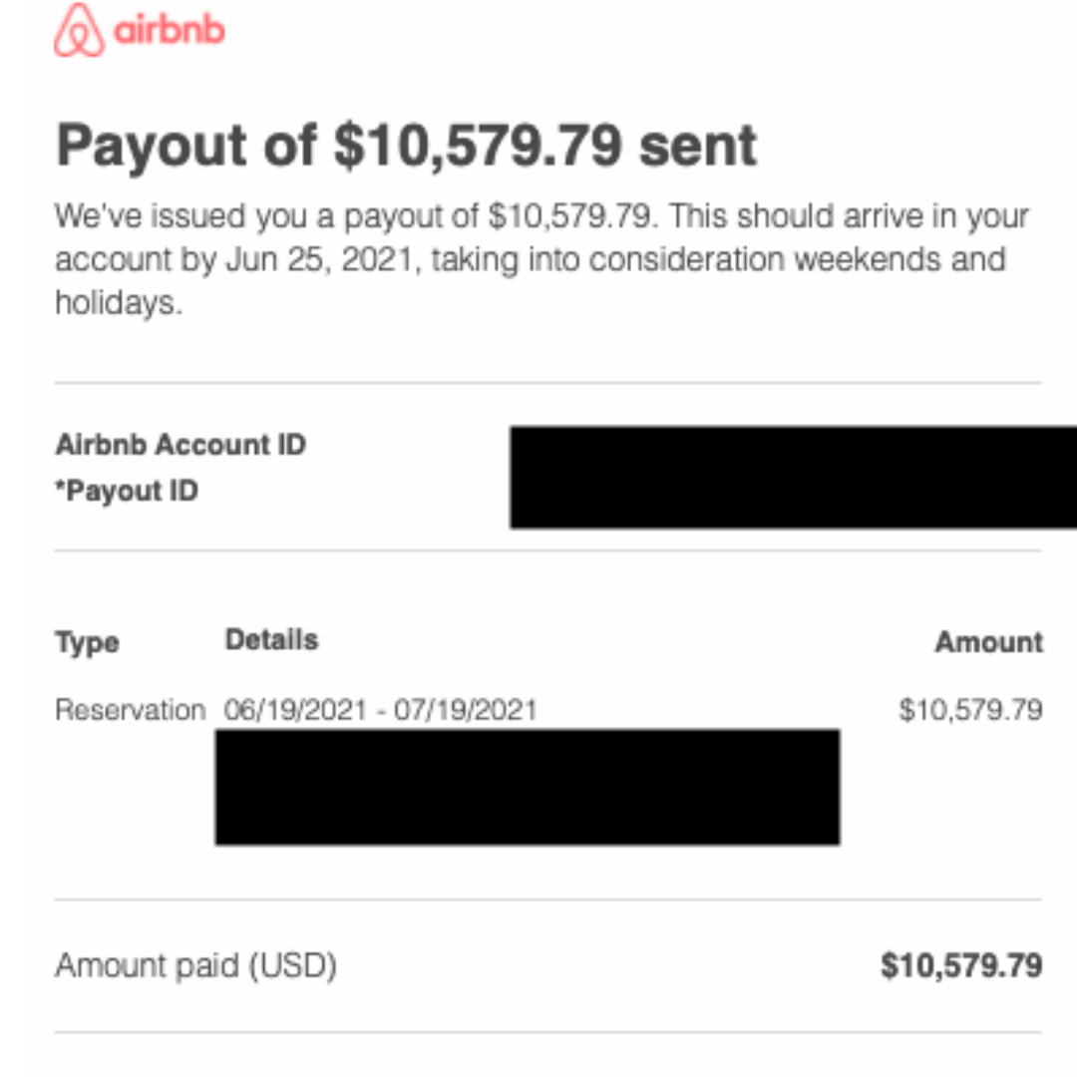Click the "Details" column header

[x=271, y=640]
